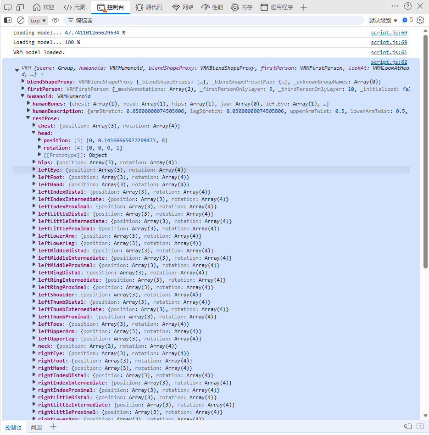Open the 源代码 sources tab

coord(149,7)
